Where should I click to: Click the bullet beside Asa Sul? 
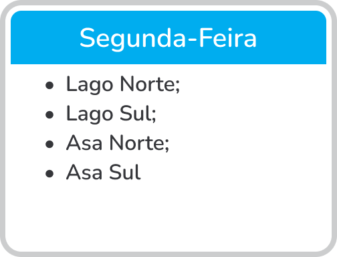coord(49,173)
